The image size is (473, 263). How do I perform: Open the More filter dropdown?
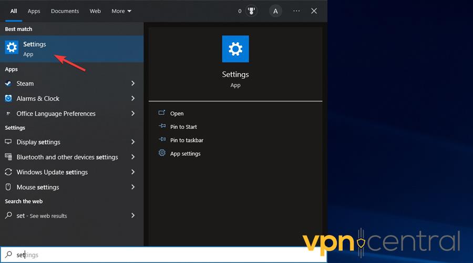coord(121,11)
